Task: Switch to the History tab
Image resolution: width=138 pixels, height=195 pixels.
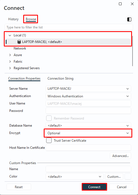Action: pyautogui.click(x=13, y=19)
